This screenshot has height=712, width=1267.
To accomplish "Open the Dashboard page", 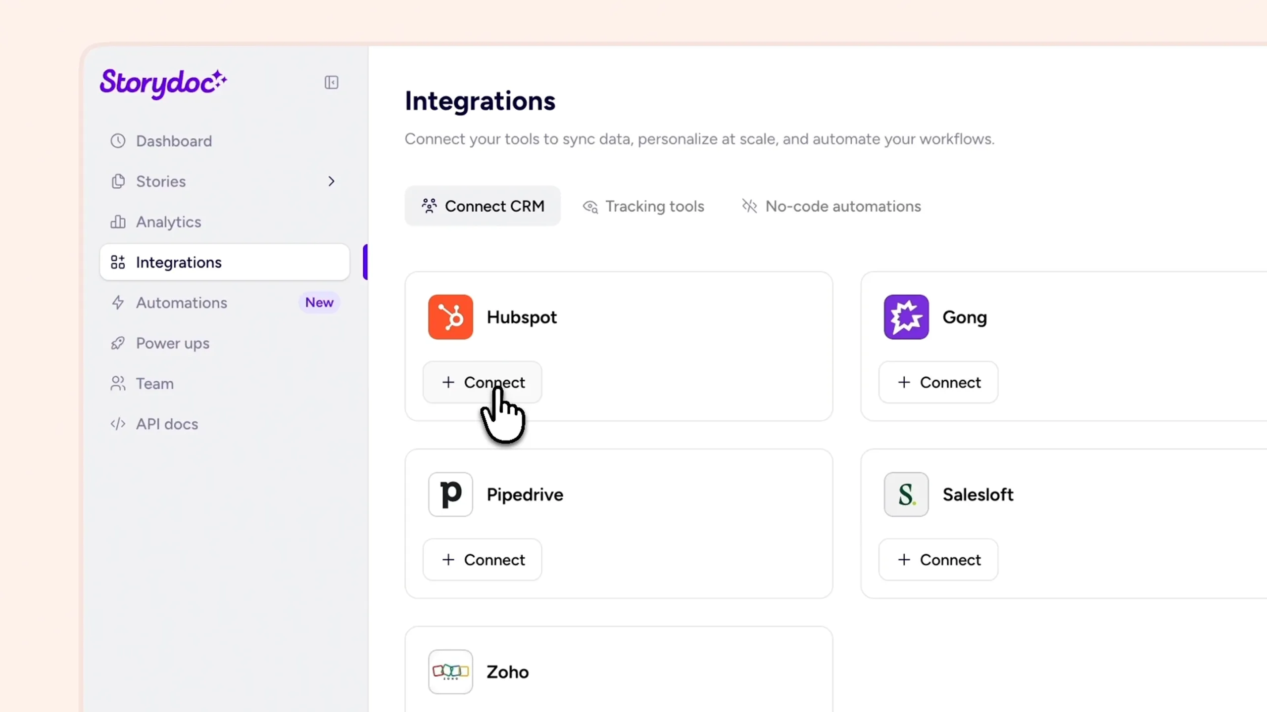I will (x=225, y=141).
